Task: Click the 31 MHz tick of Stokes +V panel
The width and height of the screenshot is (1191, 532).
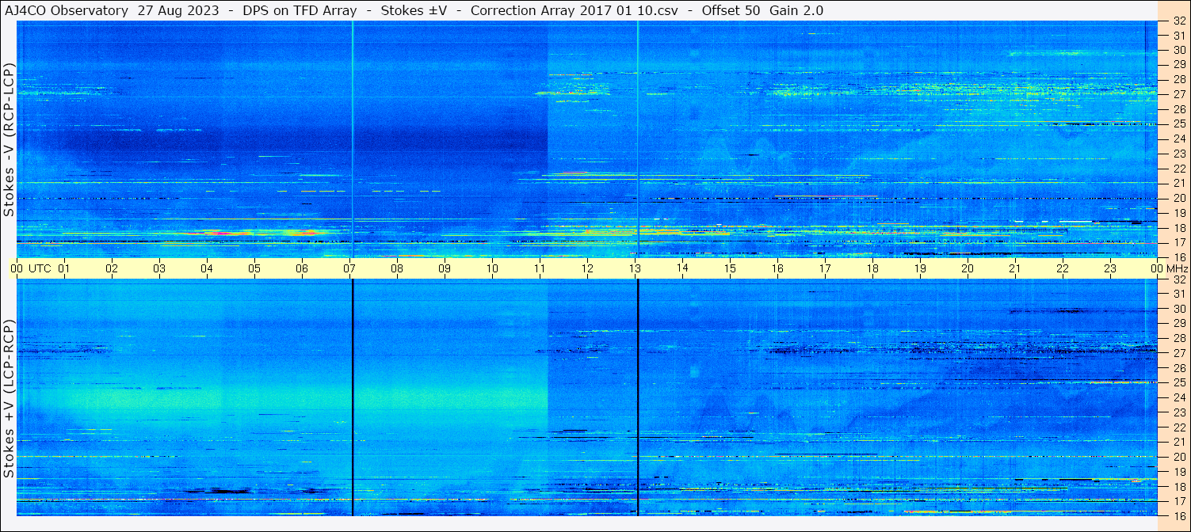Action: point(1179,294)
